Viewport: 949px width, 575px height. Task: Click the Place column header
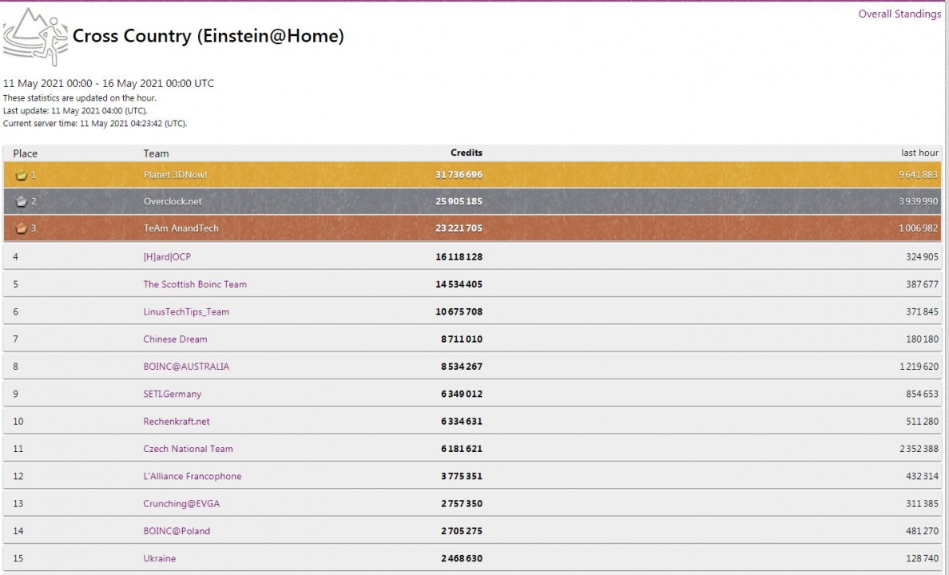click(26, 154)
